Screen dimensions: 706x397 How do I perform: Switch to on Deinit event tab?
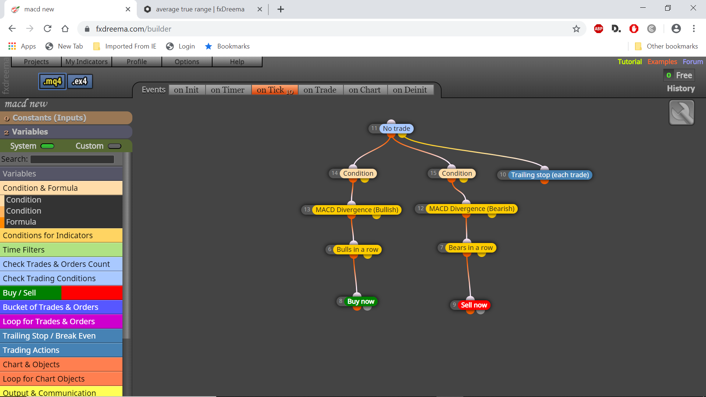click(410, 90)
